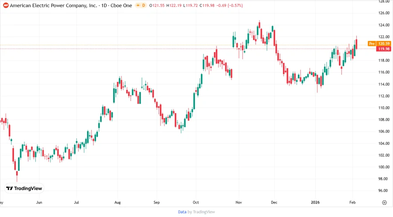393x217 pixels.
Task: Open chart settings gear in bottom-right corner
Action: tap(384, 203)
